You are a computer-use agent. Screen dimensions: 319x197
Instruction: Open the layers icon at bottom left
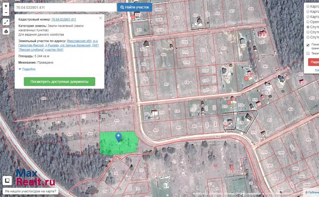(x=7, y=181)
